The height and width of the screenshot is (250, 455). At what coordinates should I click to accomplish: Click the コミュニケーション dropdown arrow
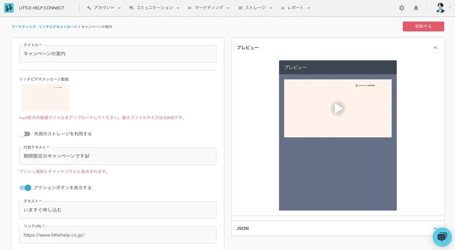(x=178, y=8)
